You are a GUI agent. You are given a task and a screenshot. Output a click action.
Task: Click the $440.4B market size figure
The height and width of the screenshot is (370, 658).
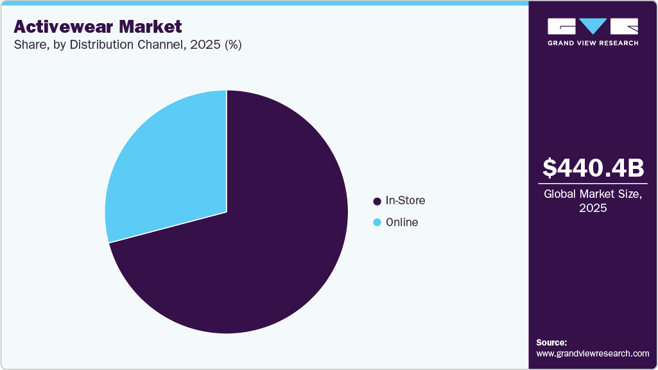tap(593, 169)
